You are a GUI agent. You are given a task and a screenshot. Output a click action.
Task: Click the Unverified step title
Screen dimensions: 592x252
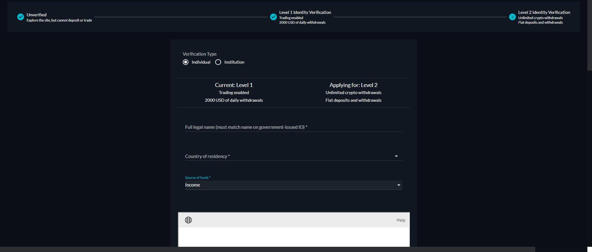click(x=36, y=15)
